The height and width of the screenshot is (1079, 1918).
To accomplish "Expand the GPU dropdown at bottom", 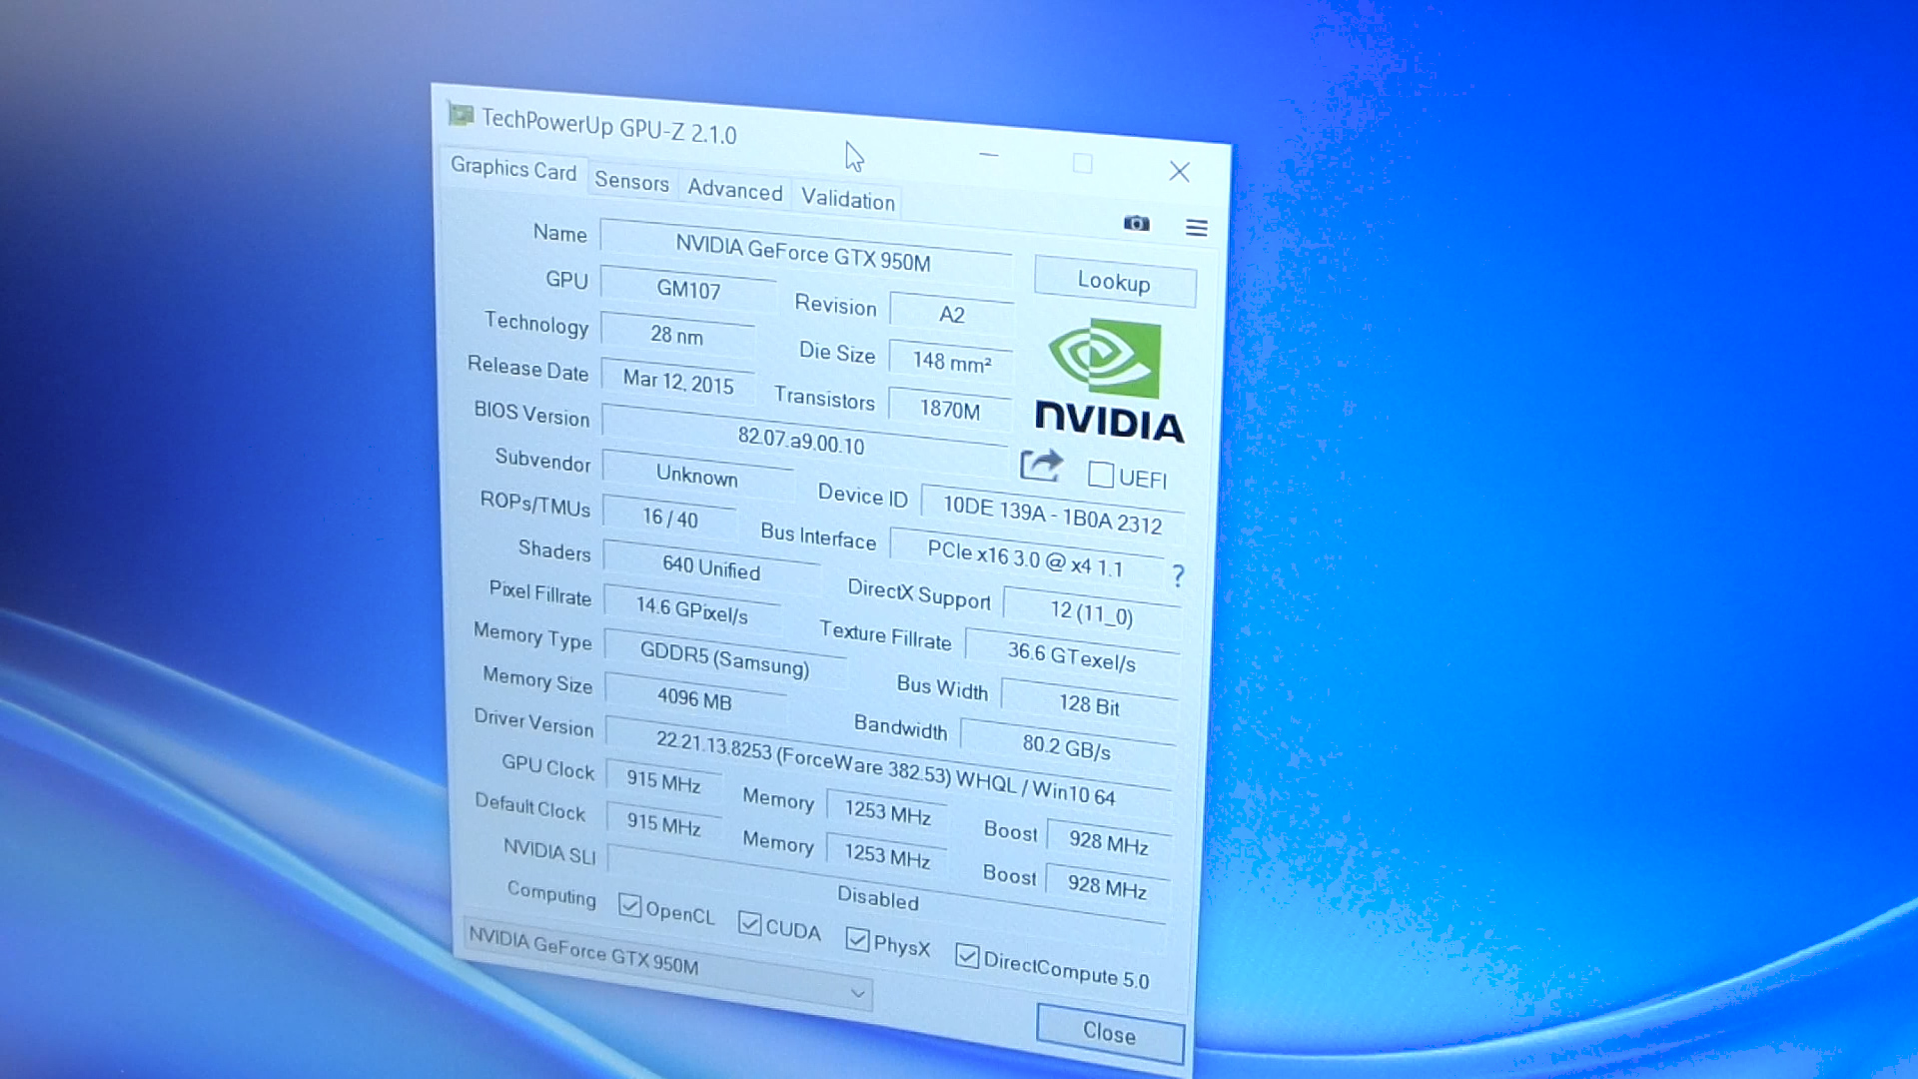I will pyautogui.click(x=857, y=992).
